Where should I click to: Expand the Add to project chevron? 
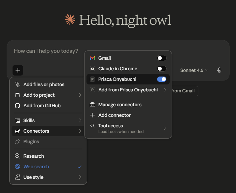(80, 95)
